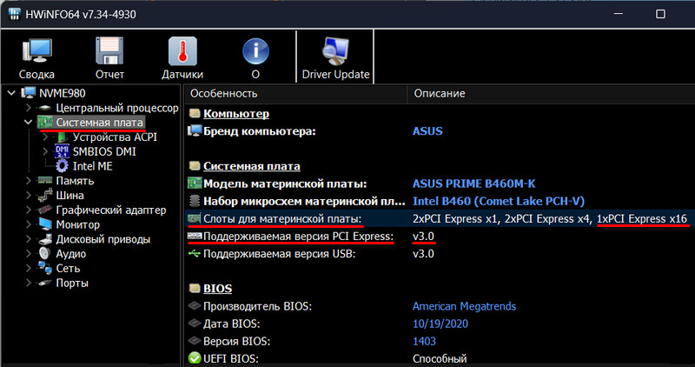Click the NVME980 computer icon in tree
The image size is (695, 367).
[x=29, y=93]
